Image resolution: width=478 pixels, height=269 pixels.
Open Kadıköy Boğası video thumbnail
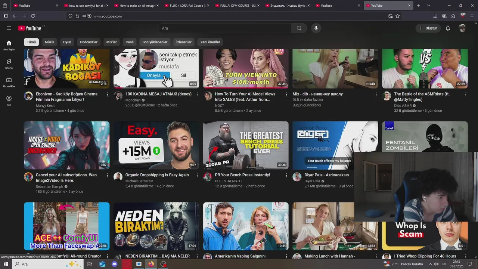click(67, 68)
